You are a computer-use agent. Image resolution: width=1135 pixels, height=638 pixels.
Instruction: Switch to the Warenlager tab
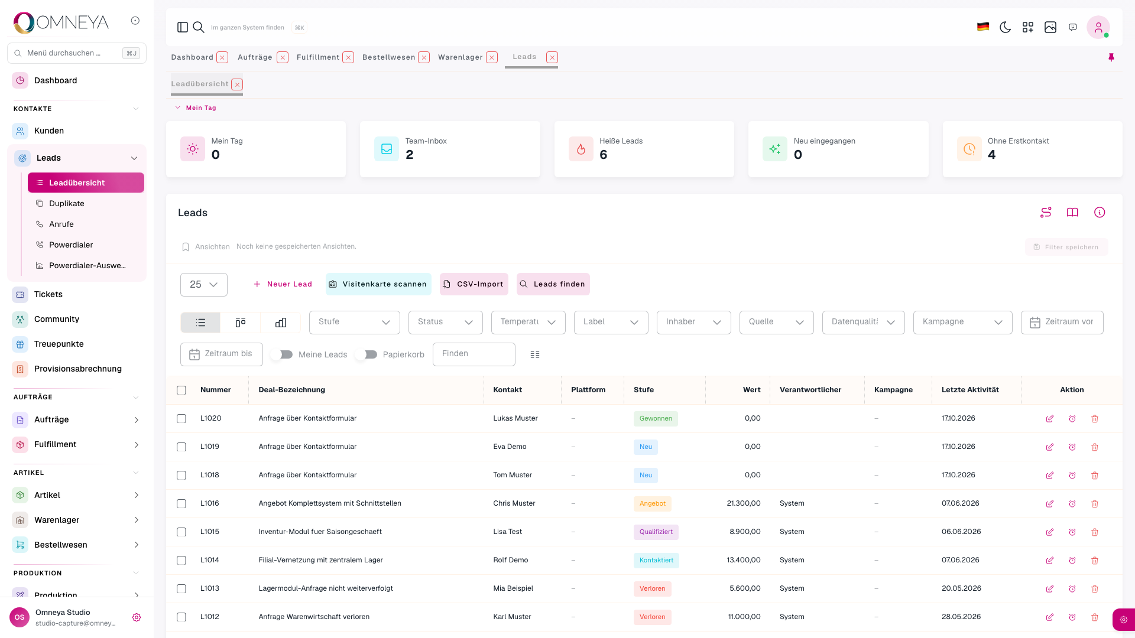click(x=461, y=57)
